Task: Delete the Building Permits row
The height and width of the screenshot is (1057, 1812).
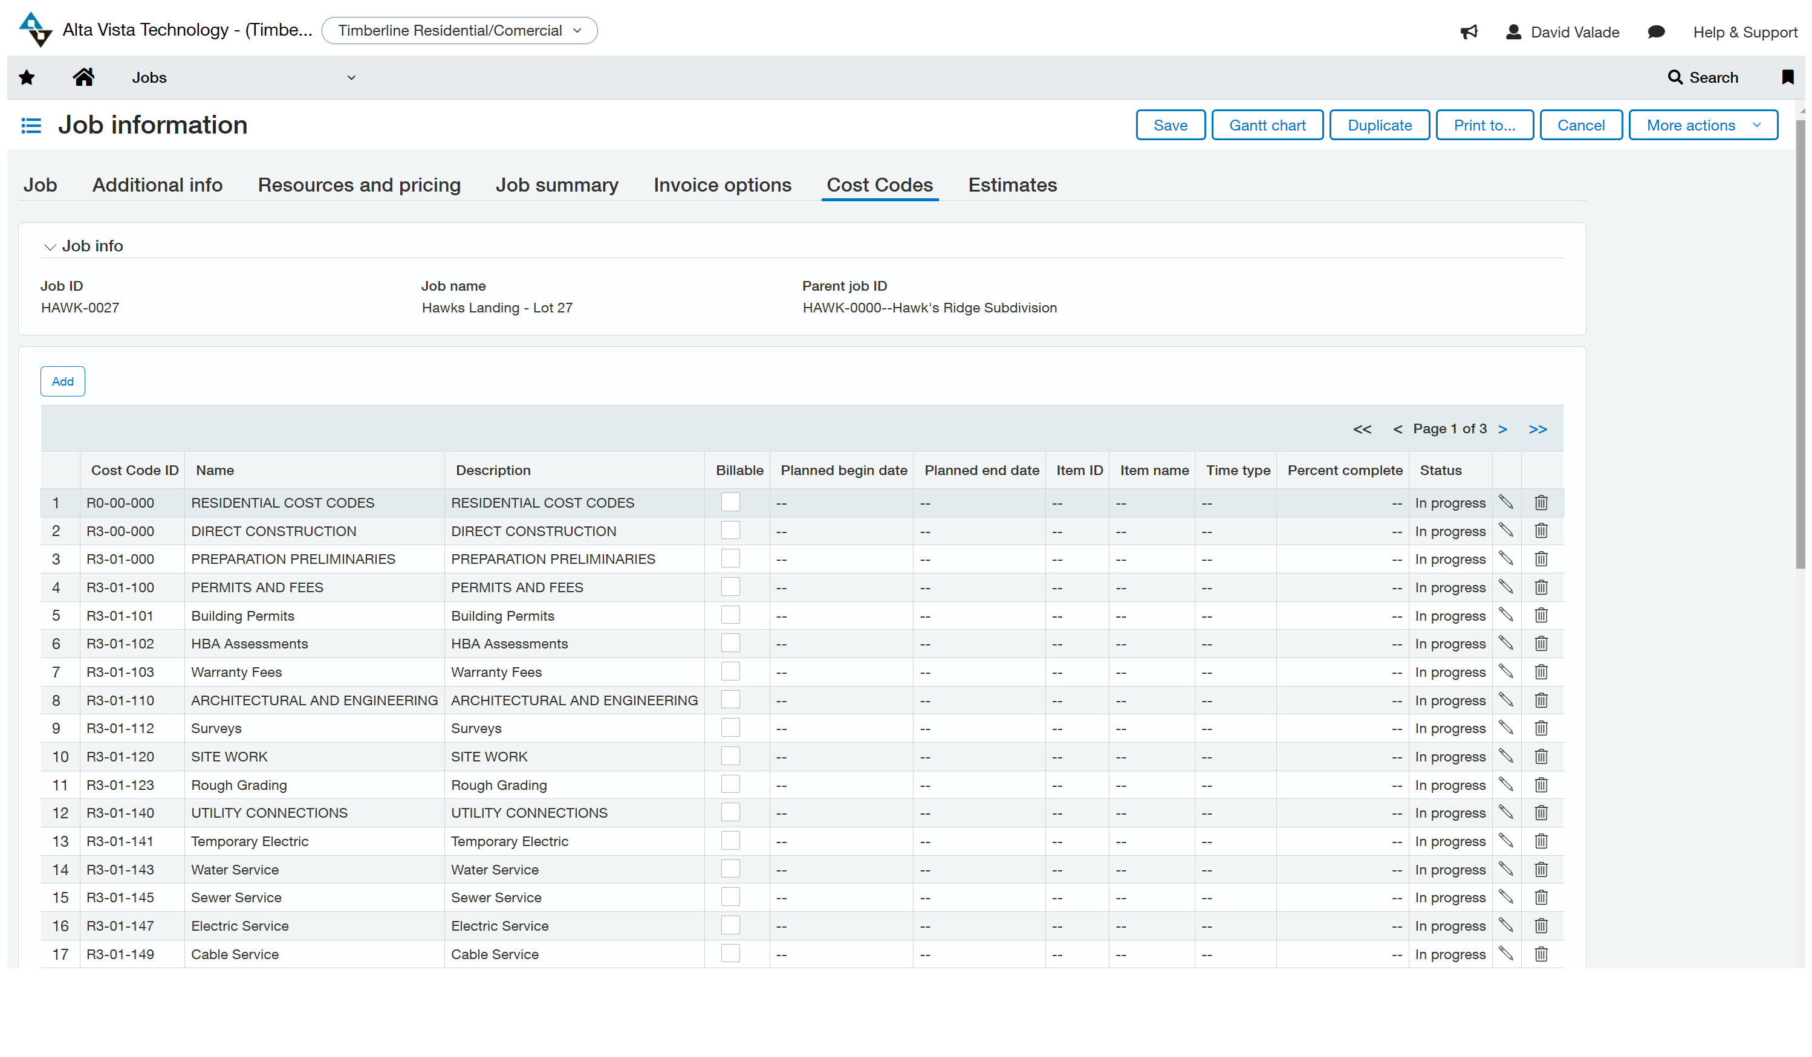Action: (1541, 615)
